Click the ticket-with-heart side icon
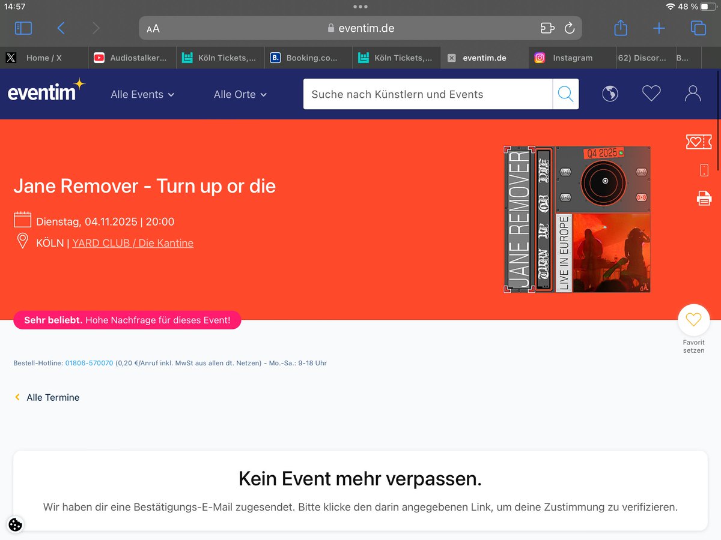This screenshot has height=540, width=721. 699,142
